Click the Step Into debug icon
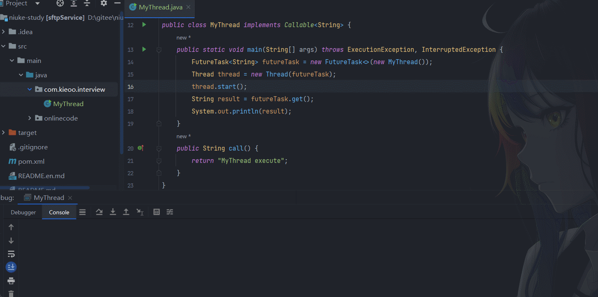The width and height of the screenshot is (598, 297). 113,212
